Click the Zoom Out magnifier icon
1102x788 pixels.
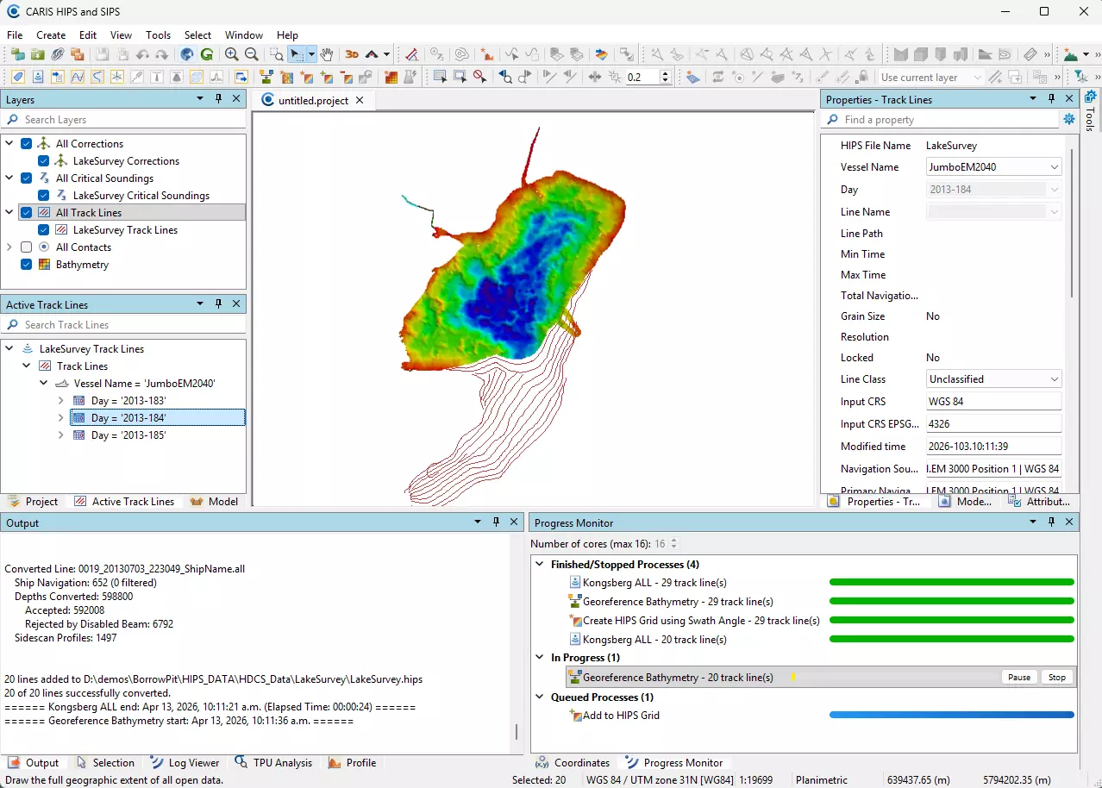tap(250, 54)
